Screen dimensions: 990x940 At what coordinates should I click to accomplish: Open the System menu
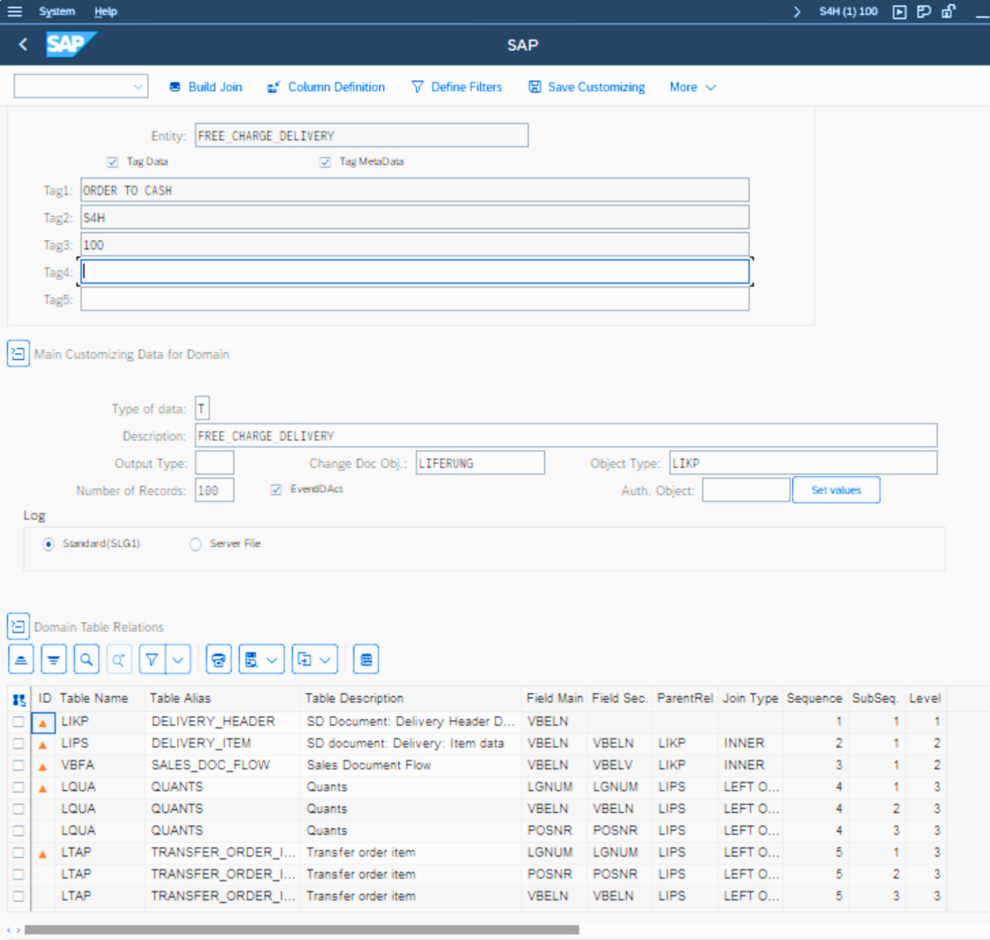(57, 12)
